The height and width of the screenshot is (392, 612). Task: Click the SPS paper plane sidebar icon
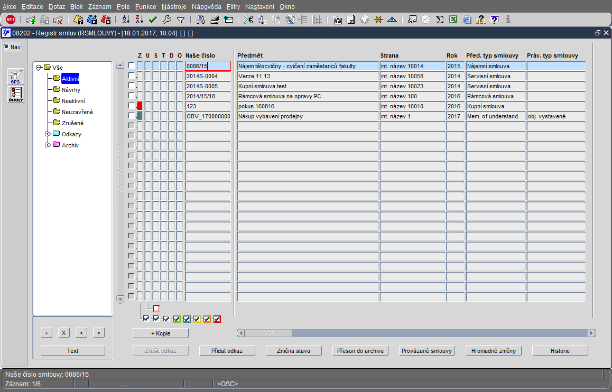tap(16, 77)
